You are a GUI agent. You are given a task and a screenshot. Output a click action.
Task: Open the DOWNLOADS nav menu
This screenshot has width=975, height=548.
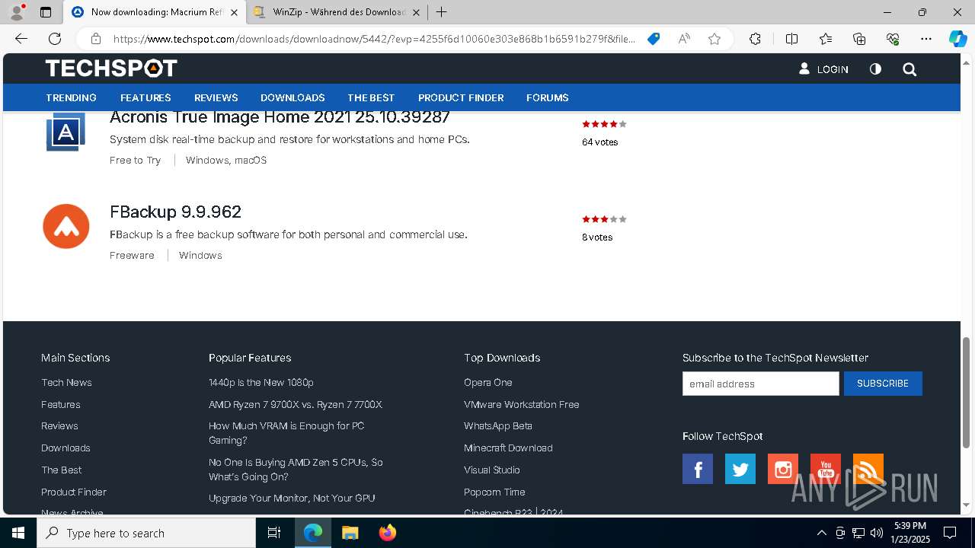pos(292,97)
